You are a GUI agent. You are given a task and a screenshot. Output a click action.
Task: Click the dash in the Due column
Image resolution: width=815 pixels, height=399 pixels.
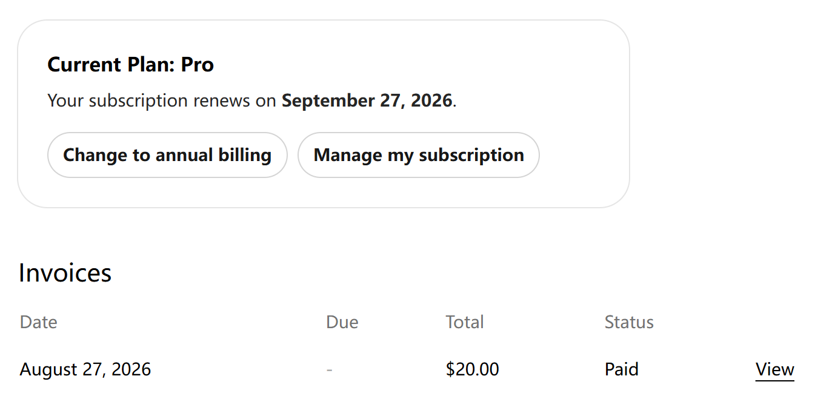(329, 369)
